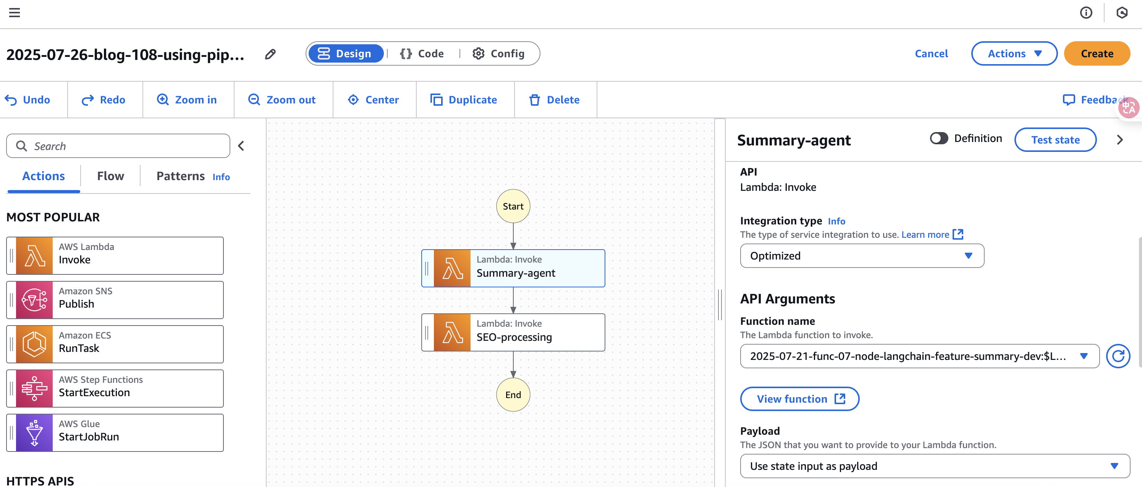
Task: Click the Lambda icon on Summary-agent node
Action: [452, 269]
